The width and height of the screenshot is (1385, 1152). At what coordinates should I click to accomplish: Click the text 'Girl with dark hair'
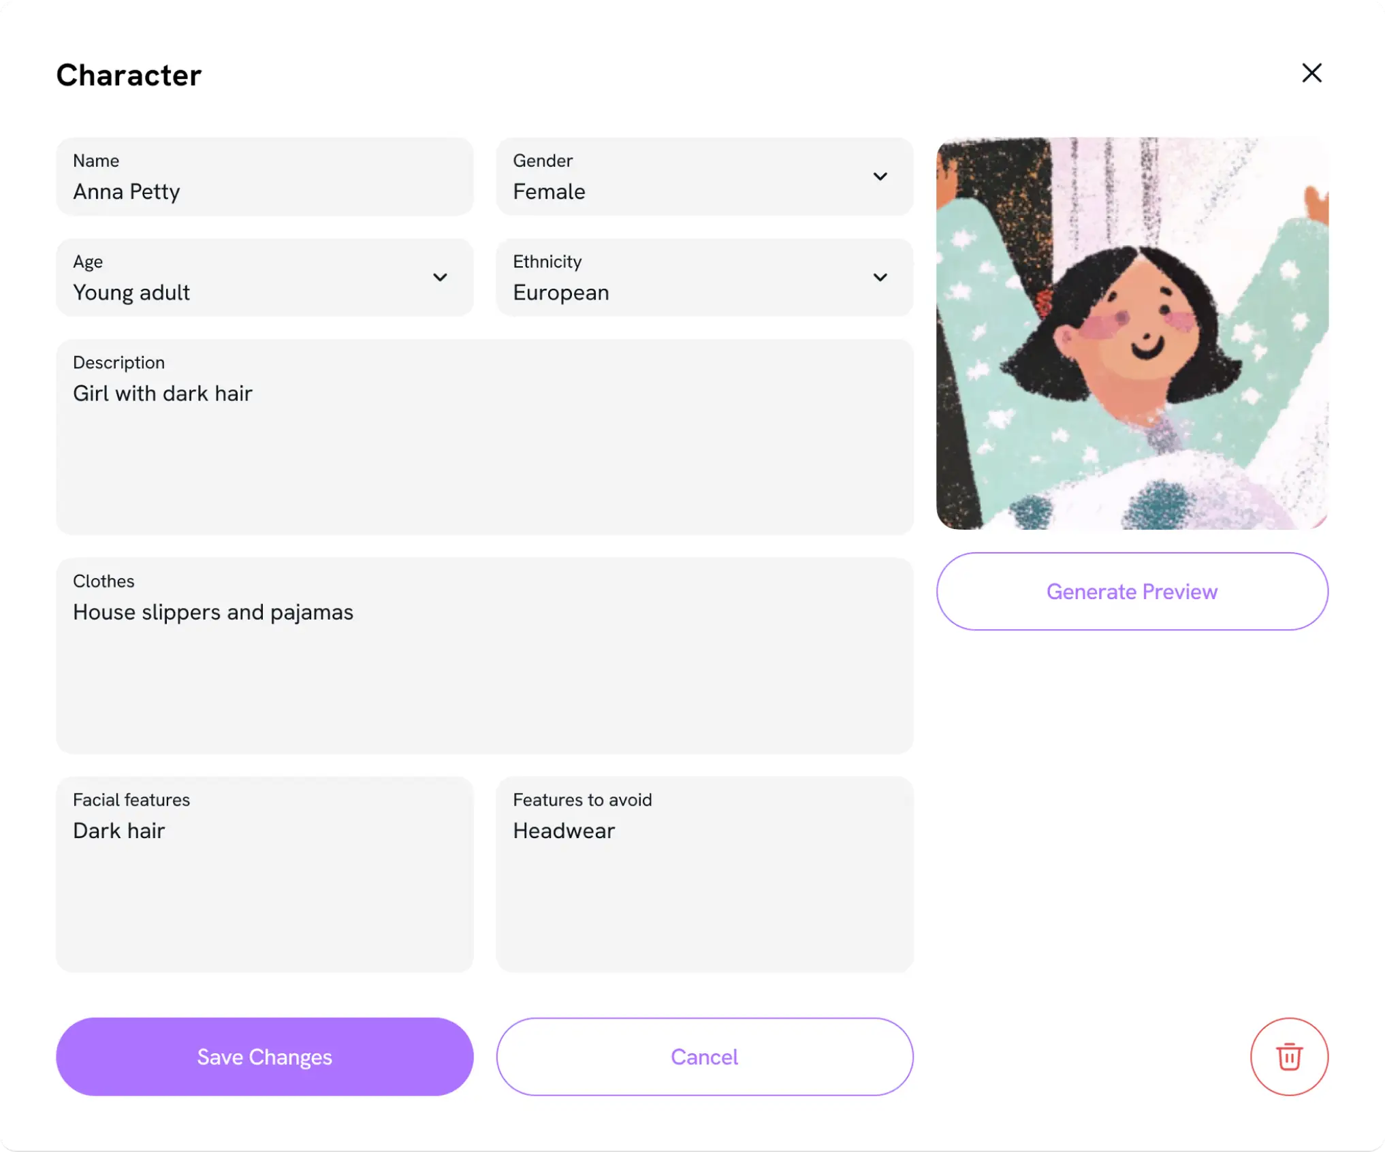[163, 393]
